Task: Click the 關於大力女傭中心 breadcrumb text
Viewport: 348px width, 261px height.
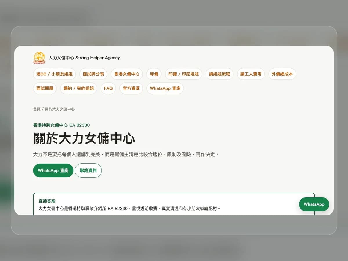Action: coord(60,109)
